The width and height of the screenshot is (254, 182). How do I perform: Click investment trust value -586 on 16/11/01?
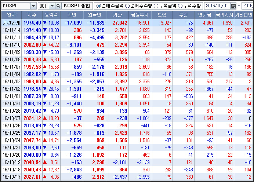tap(188, 96)
